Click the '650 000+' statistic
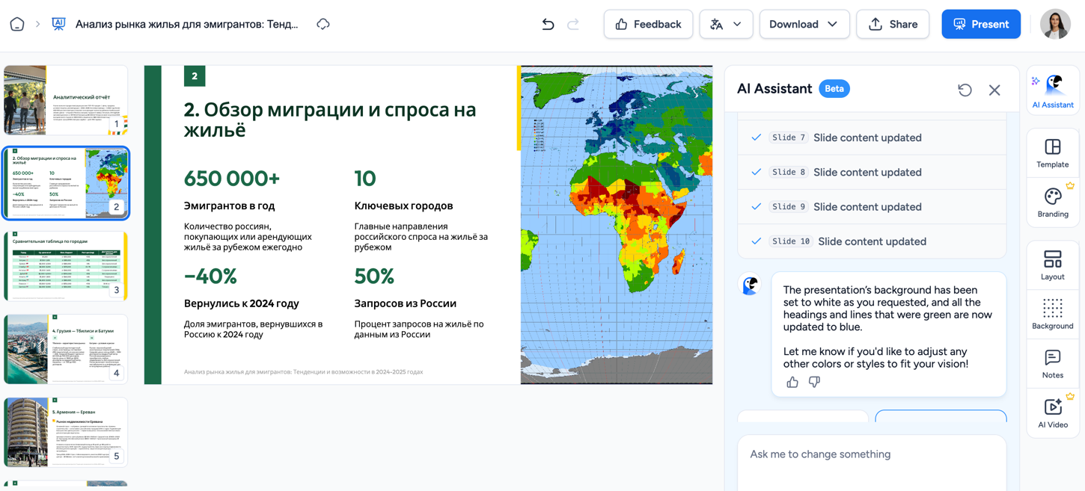The height and width of the screenshot is (491, 1085). point(232,179)
